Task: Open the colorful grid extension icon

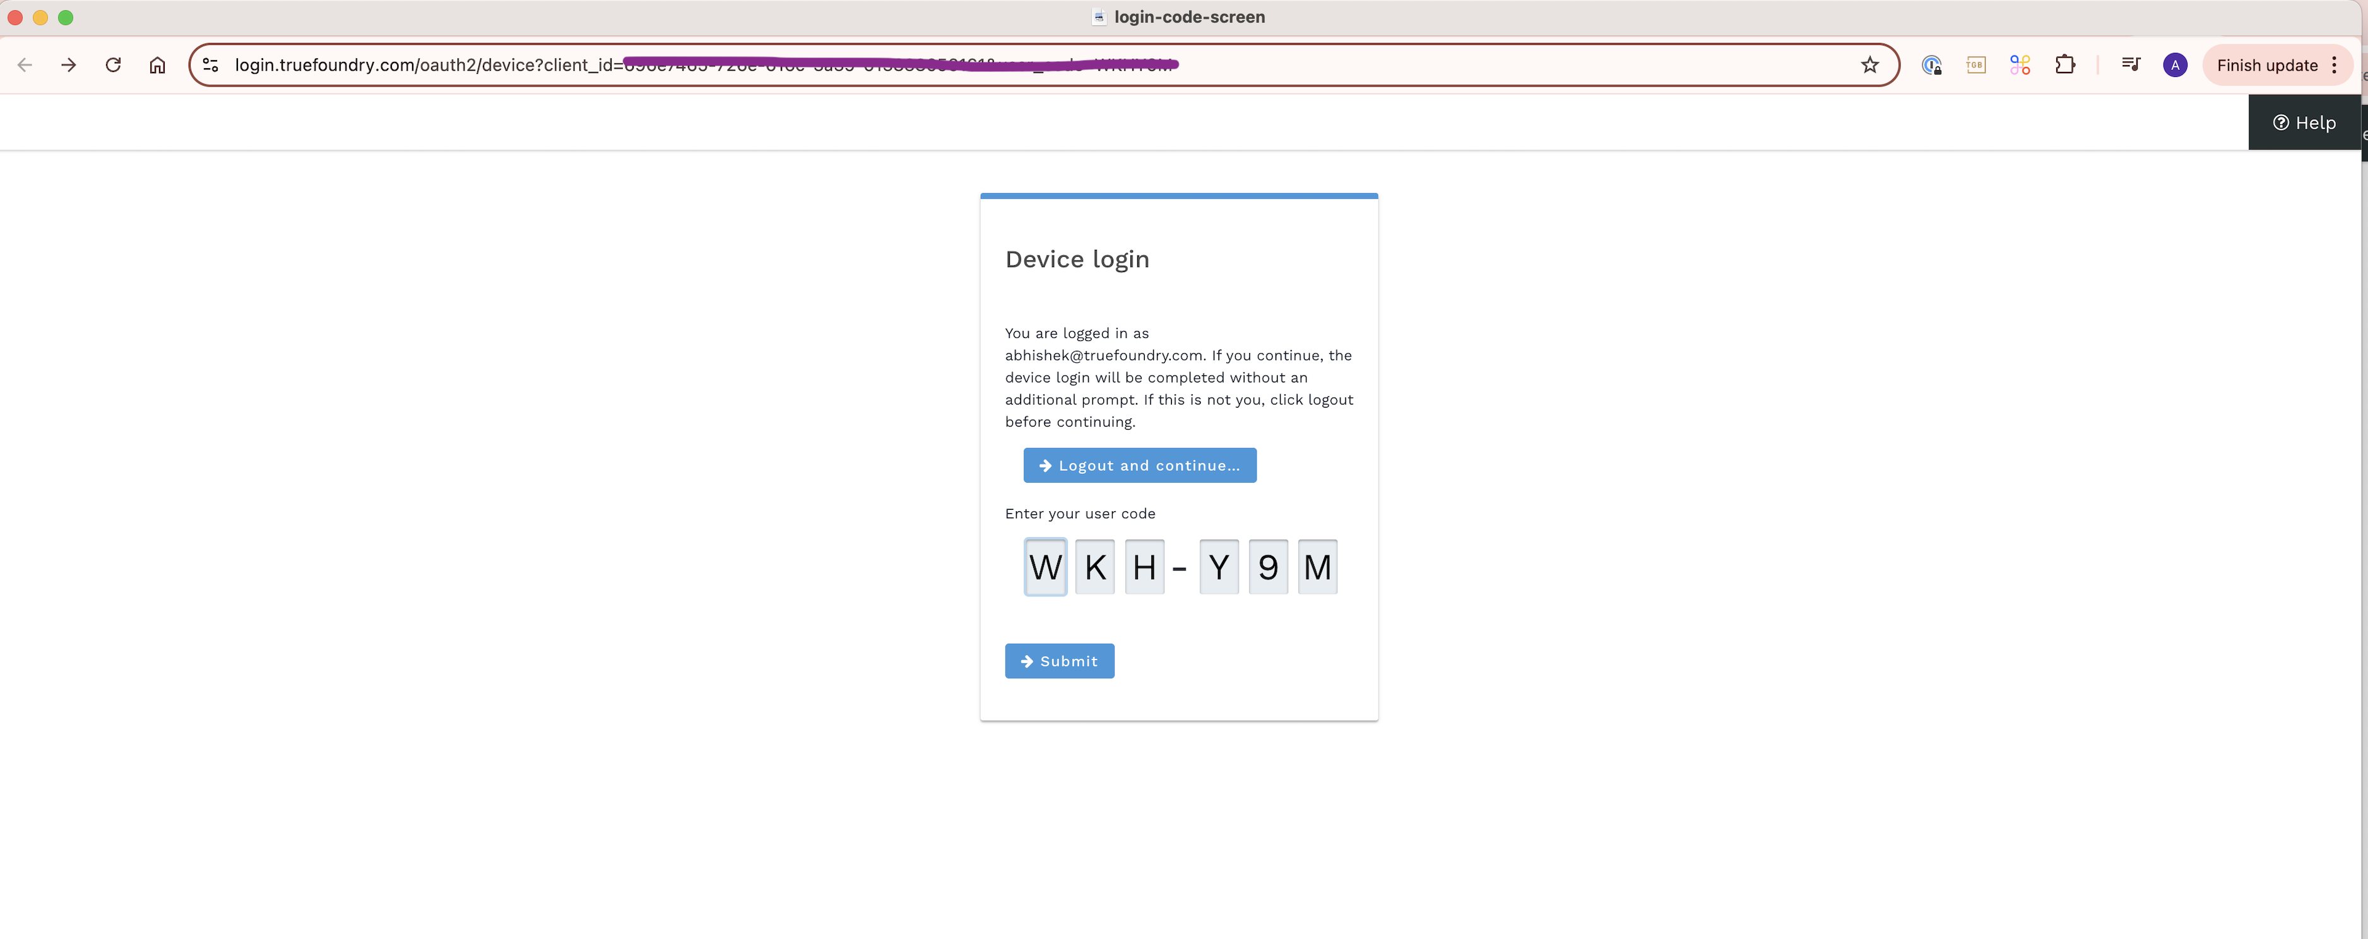Action: tap(2020, 64)
